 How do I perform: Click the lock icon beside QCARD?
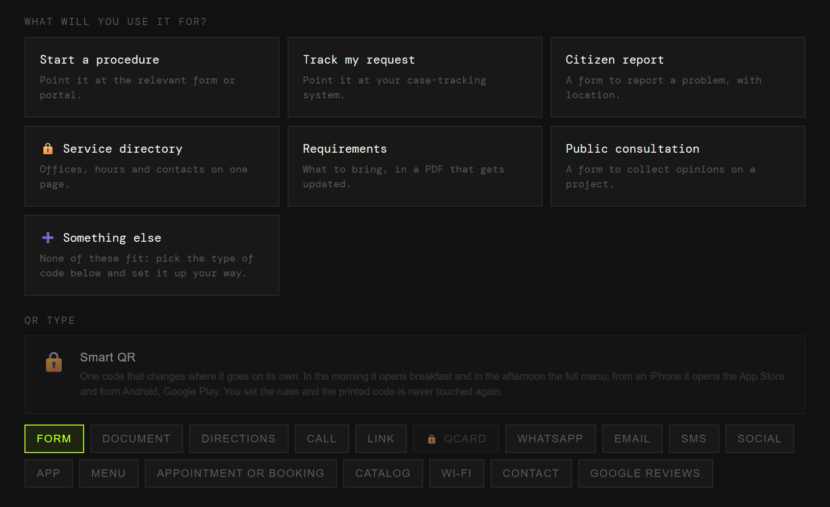[432, 439]
